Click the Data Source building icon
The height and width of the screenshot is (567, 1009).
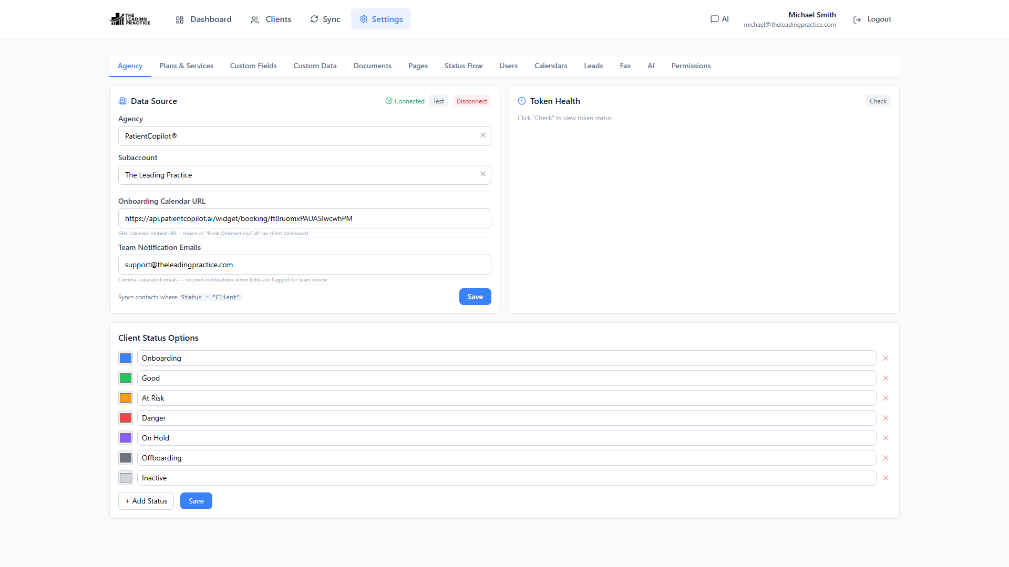pyautogui.click(x=122, y=101)
